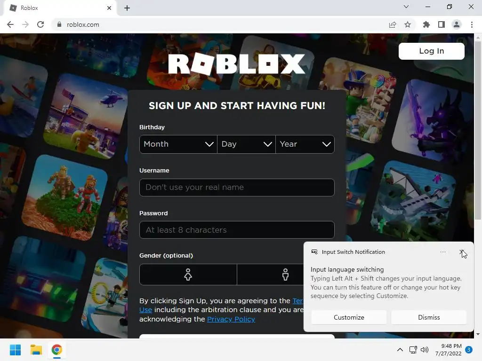
Task: Close the notification with the X
Action: pyautogui.click(x=462, y=252)
